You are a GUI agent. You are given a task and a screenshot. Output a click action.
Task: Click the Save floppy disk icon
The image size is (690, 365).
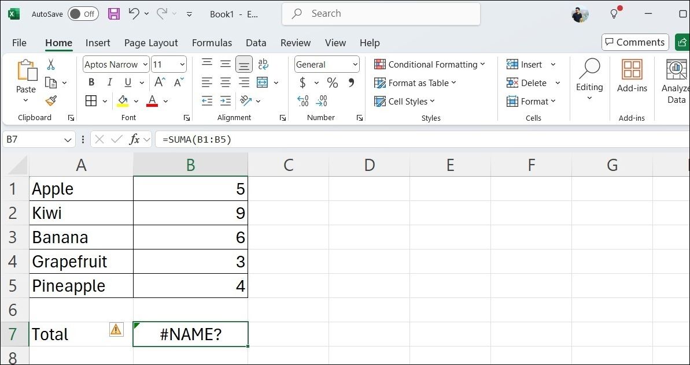click(x=114, y=14)
